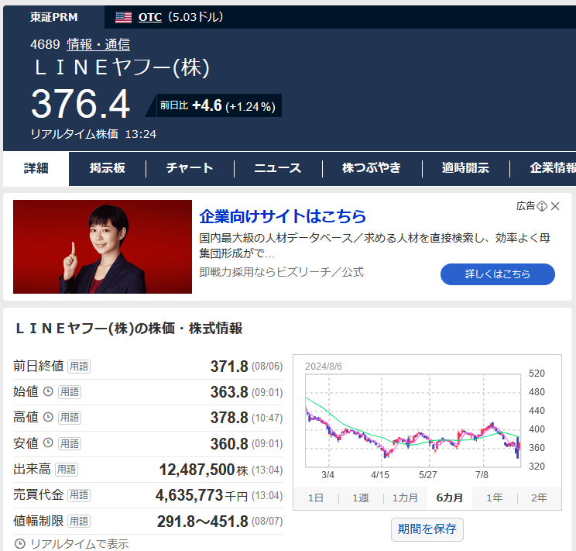This screenshot has height=551, width=576.
Task: Click the six-month stock price chart
Action: point(413,421)
